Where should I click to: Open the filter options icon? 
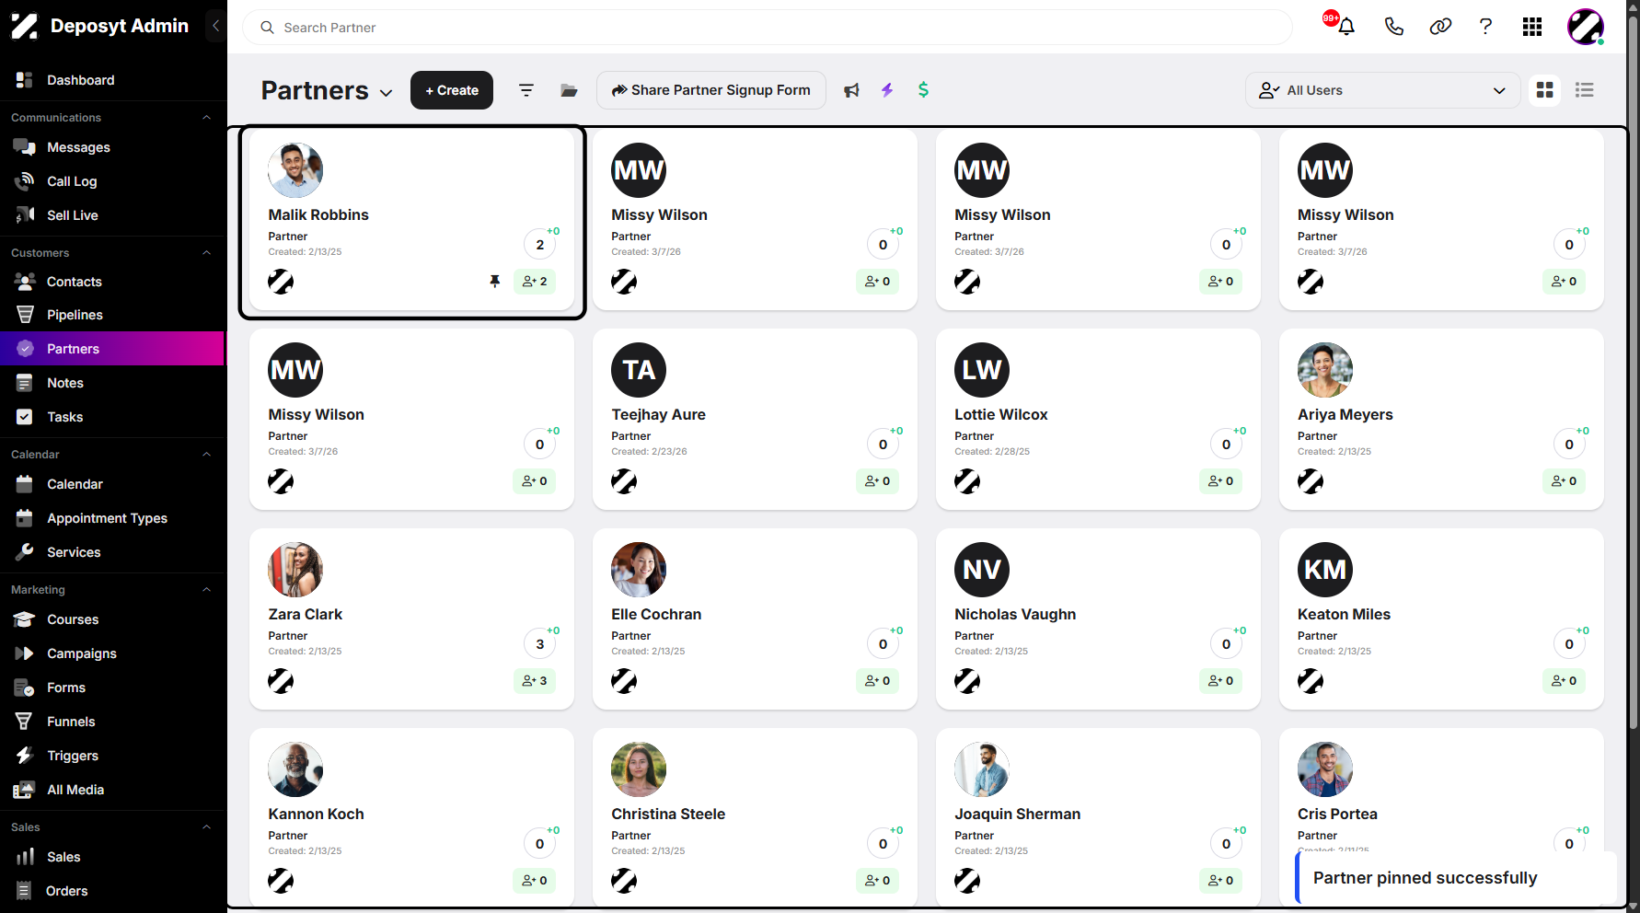(x=526, y=90)
